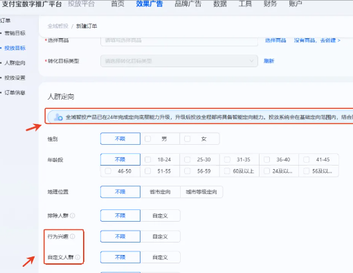Click the info icon beside 自定义人群

pyautogui.click(x=78, y=257)
